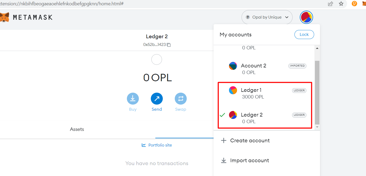Click the Buy label
This screenshot has height=176, width=366.
pyautogui.click(x=133, y=109)
